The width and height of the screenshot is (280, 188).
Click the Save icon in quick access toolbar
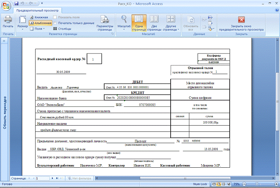[16, 3]
